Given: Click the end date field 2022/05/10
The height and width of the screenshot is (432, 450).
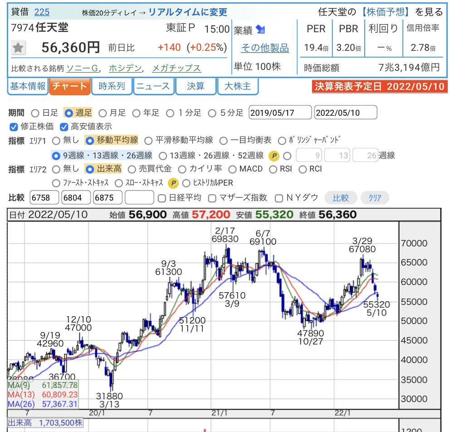Looking at the screenshot, I should pos(346,113).
